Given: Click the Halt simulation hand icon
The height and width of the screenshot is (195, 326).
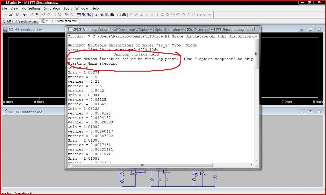Looking at the screenshot, I should click(x=37, y=15).
